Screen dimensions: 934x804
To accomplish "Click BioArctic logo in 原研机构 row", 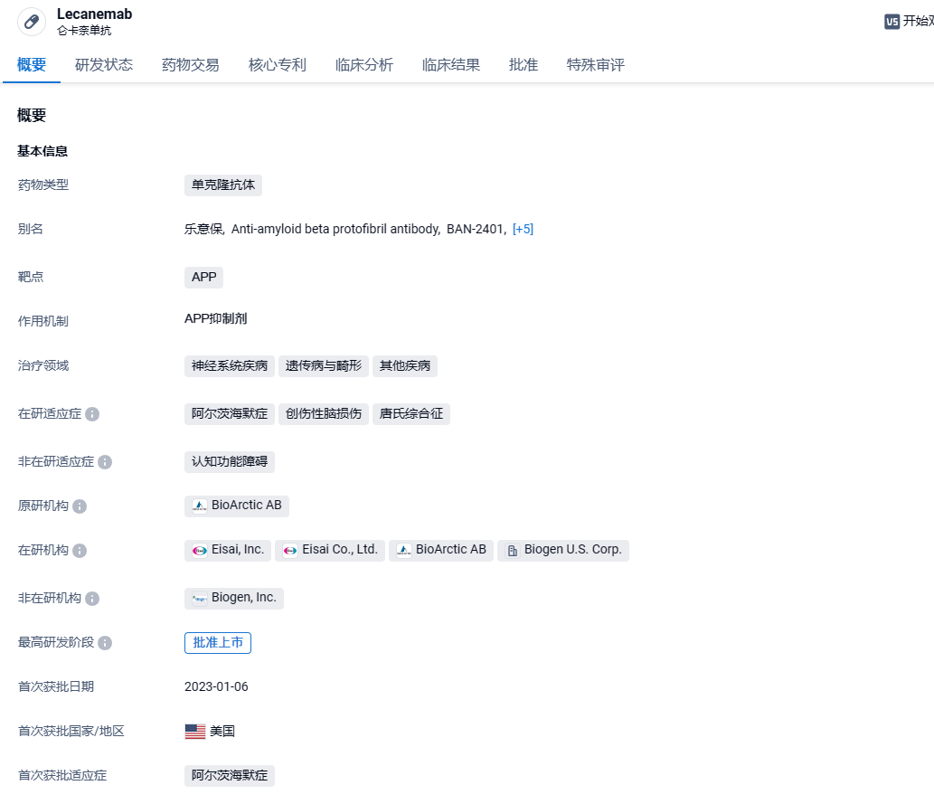I will coord(200,506).
